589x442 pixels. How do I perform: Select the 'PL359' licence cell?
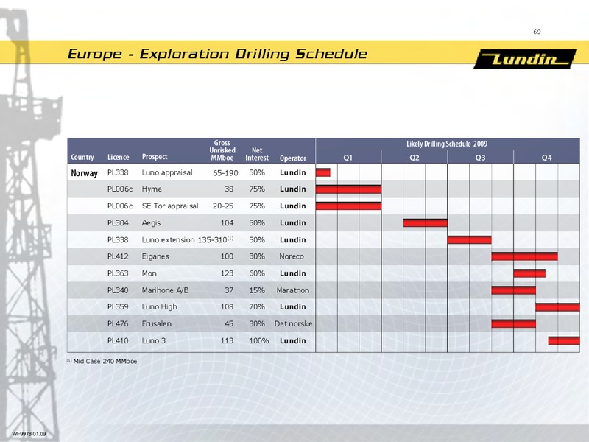pos(118,306)
